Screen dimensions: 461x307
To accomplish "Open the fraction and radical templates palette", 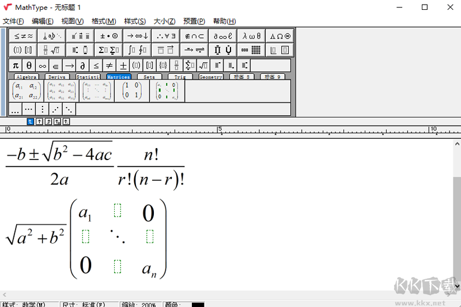I will 52,50.
